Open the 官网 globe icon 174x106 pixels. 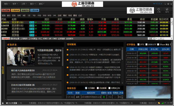167,10
